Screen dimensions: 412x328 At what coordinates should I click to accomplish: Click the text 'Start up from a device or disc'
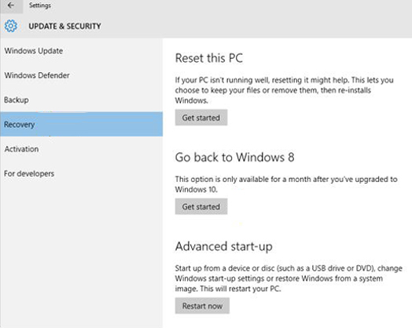[x=225, y=268]
